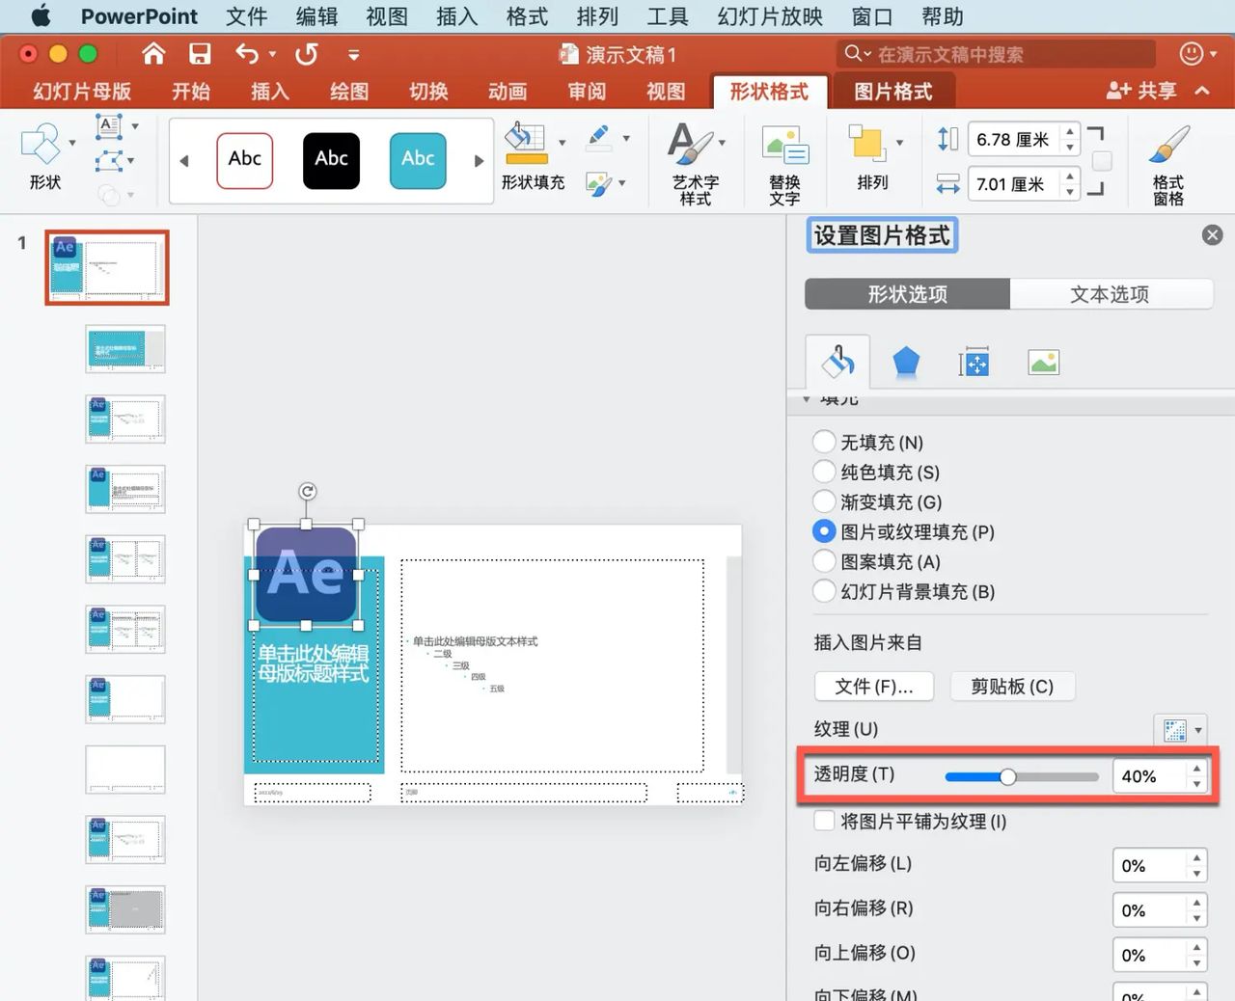Viewport: 1235px width, 1001px height.
Task: Collapse the 填充 section triangle
Action: 808,397
